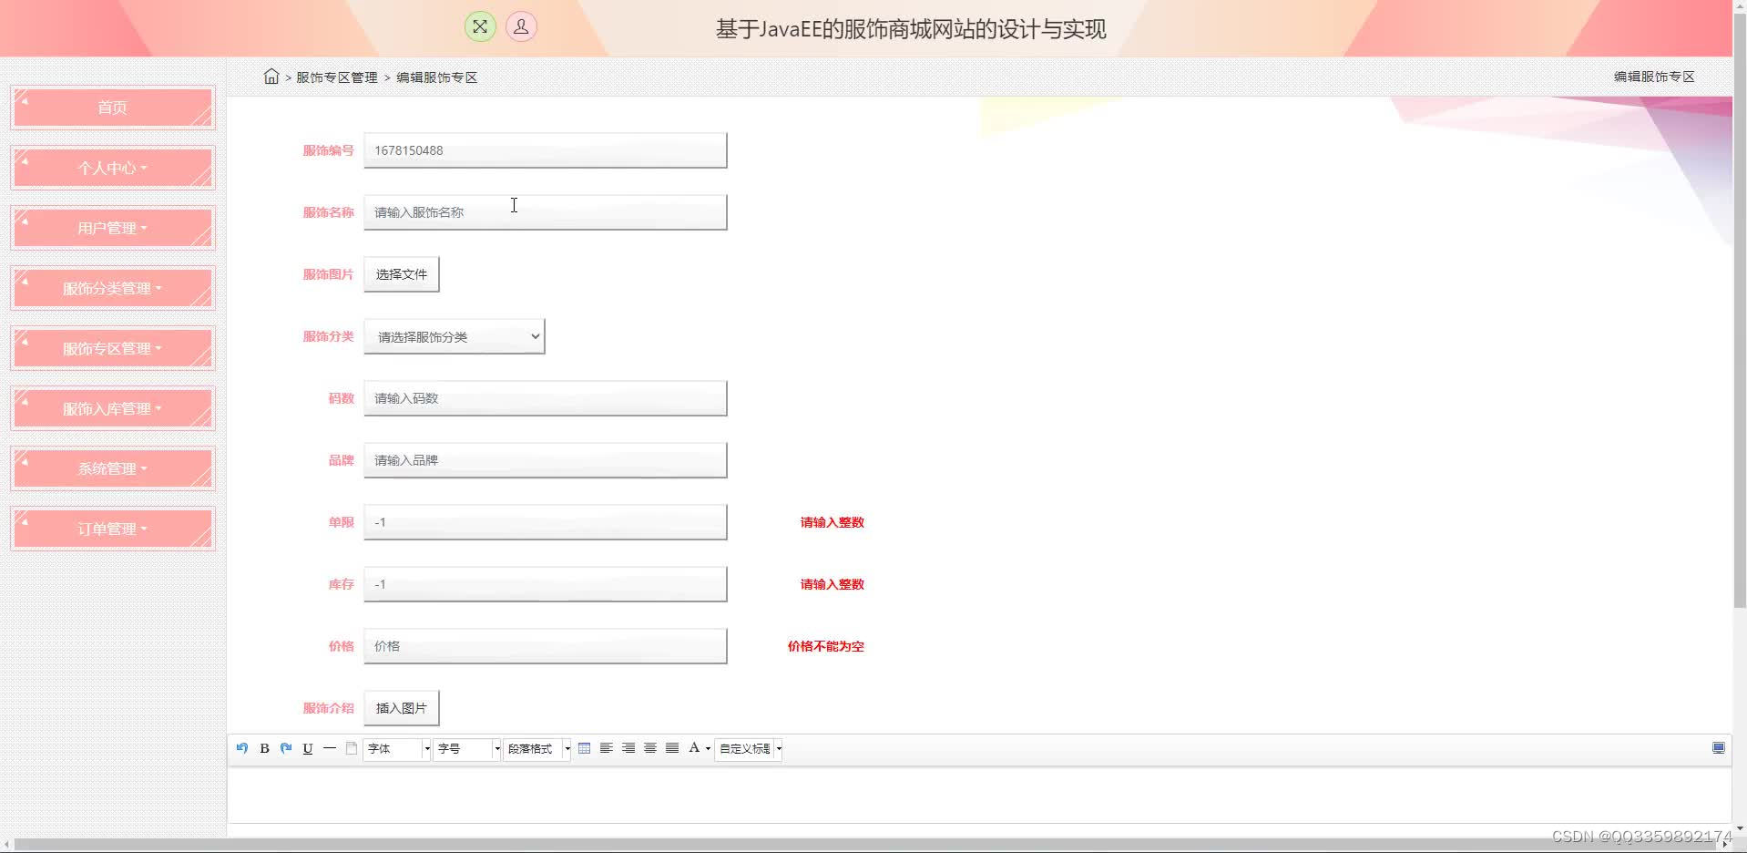Click the 库存 input field

546,584
